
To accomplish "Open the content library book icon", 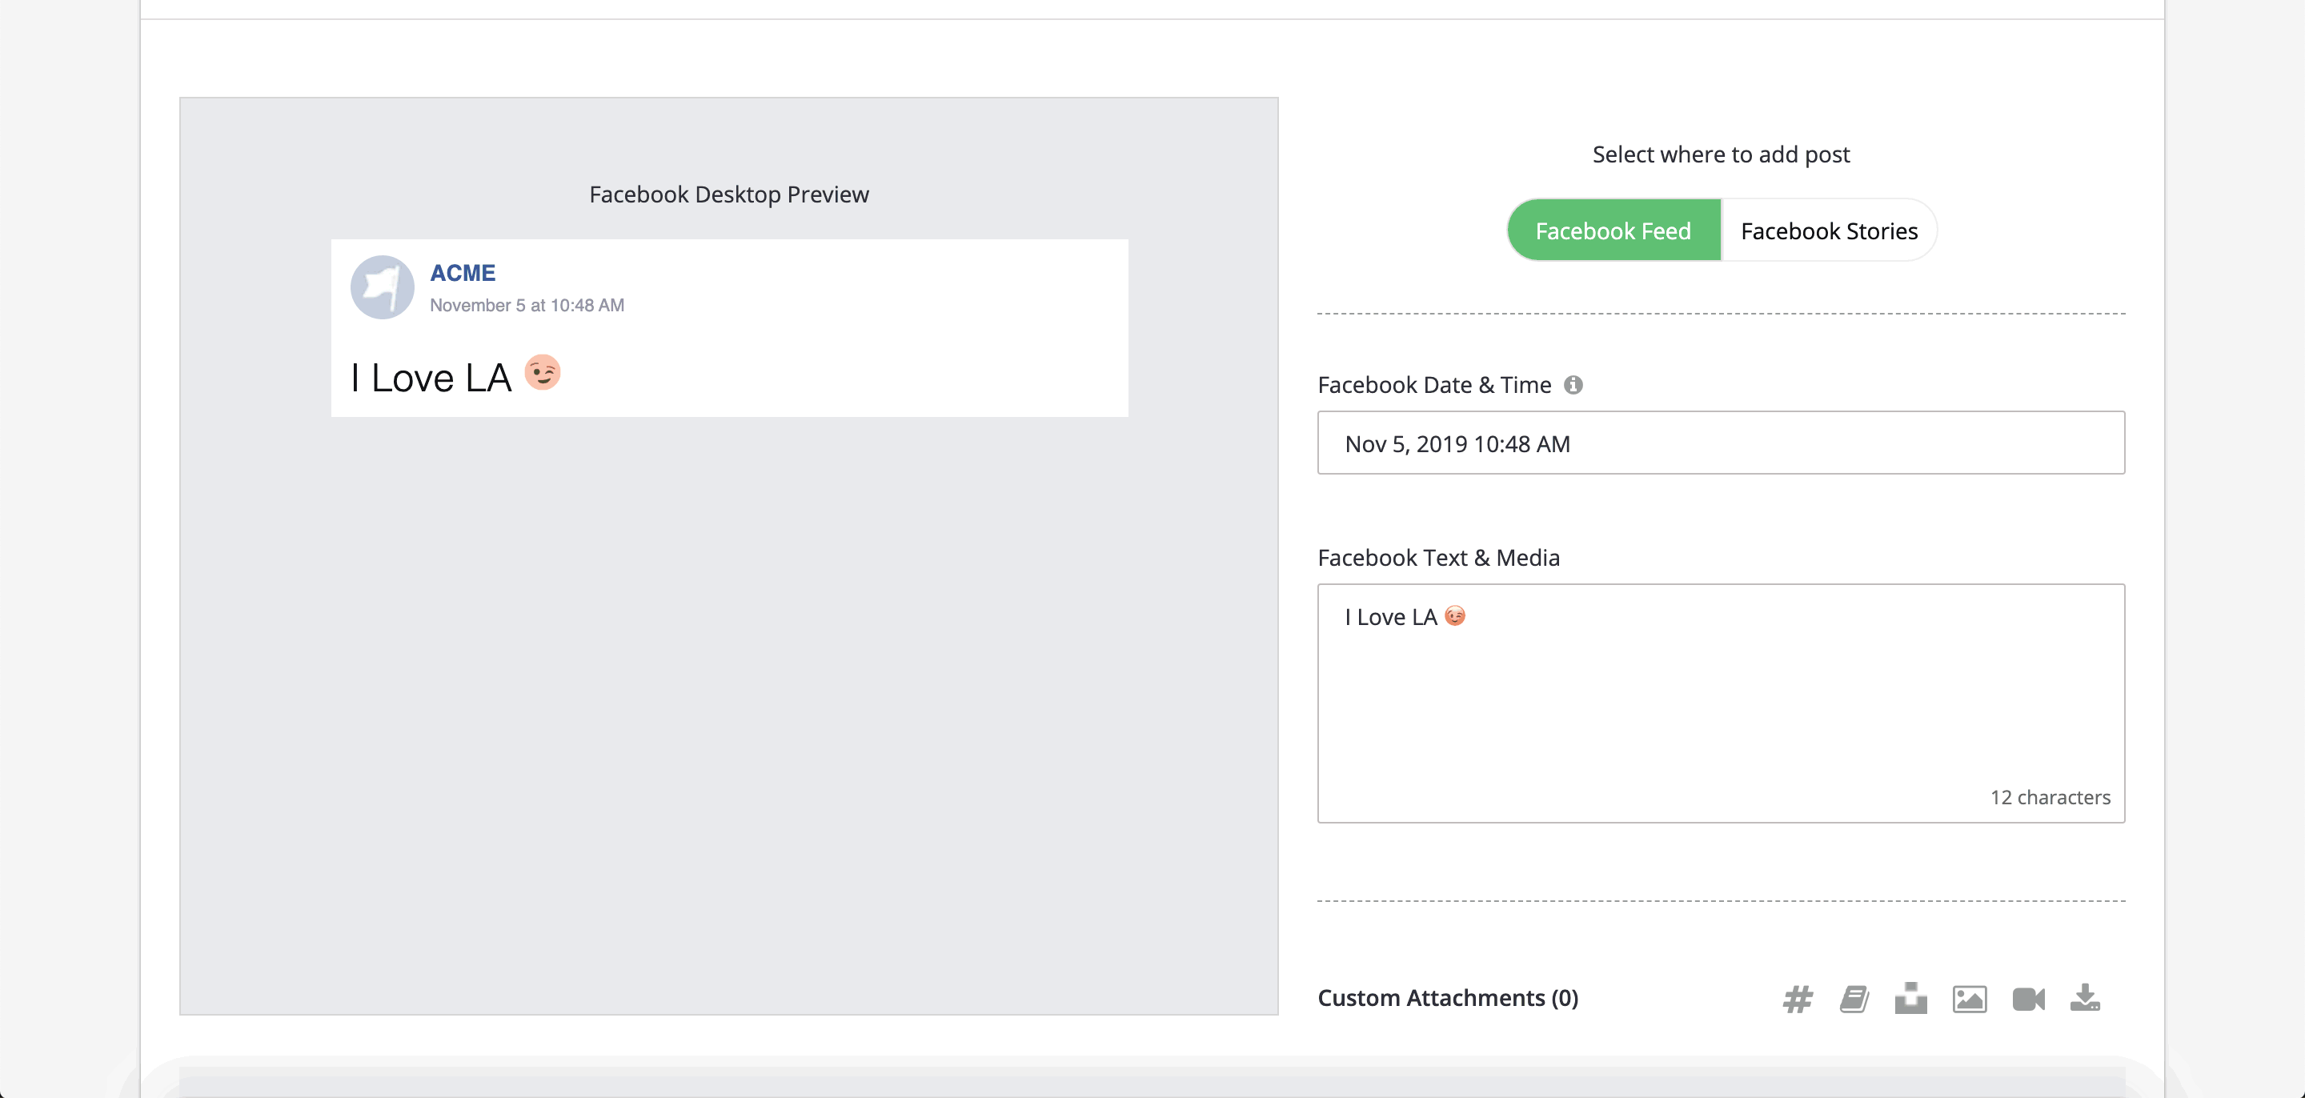I will (1854, 998).
